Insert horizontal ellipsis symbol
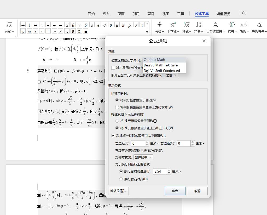 54,31
